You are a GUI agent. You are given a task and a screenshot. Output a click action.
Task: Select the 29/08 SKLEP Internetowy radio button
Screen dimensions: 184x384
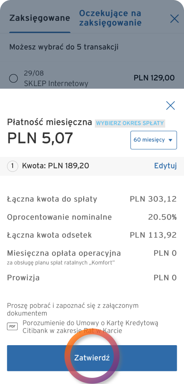coord(13,79)
